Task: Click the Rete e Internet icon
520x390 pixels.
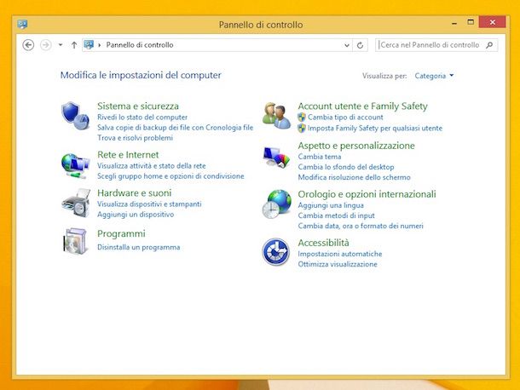Action: pyautogui.click(x=74, y=163)
